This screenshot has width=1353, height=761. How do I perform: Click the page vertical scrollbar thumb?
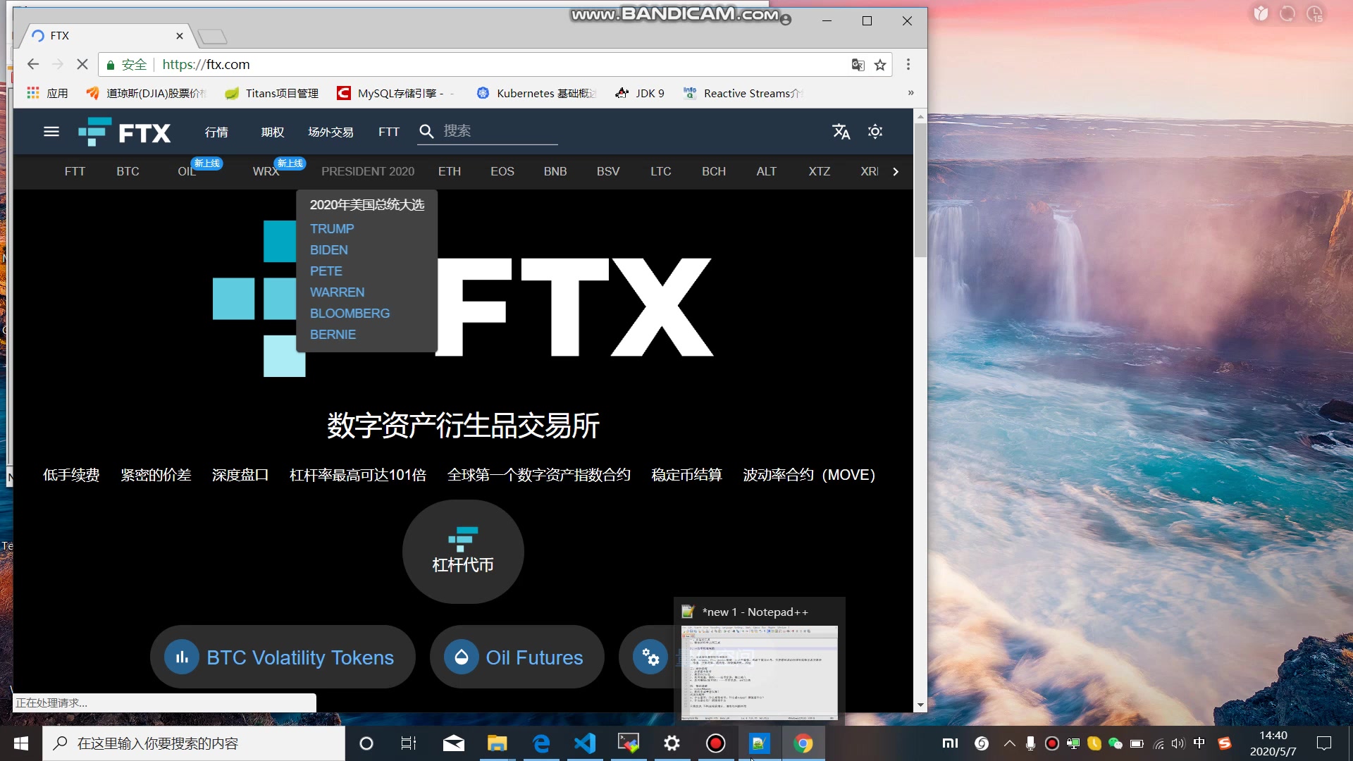pos(920,190)
